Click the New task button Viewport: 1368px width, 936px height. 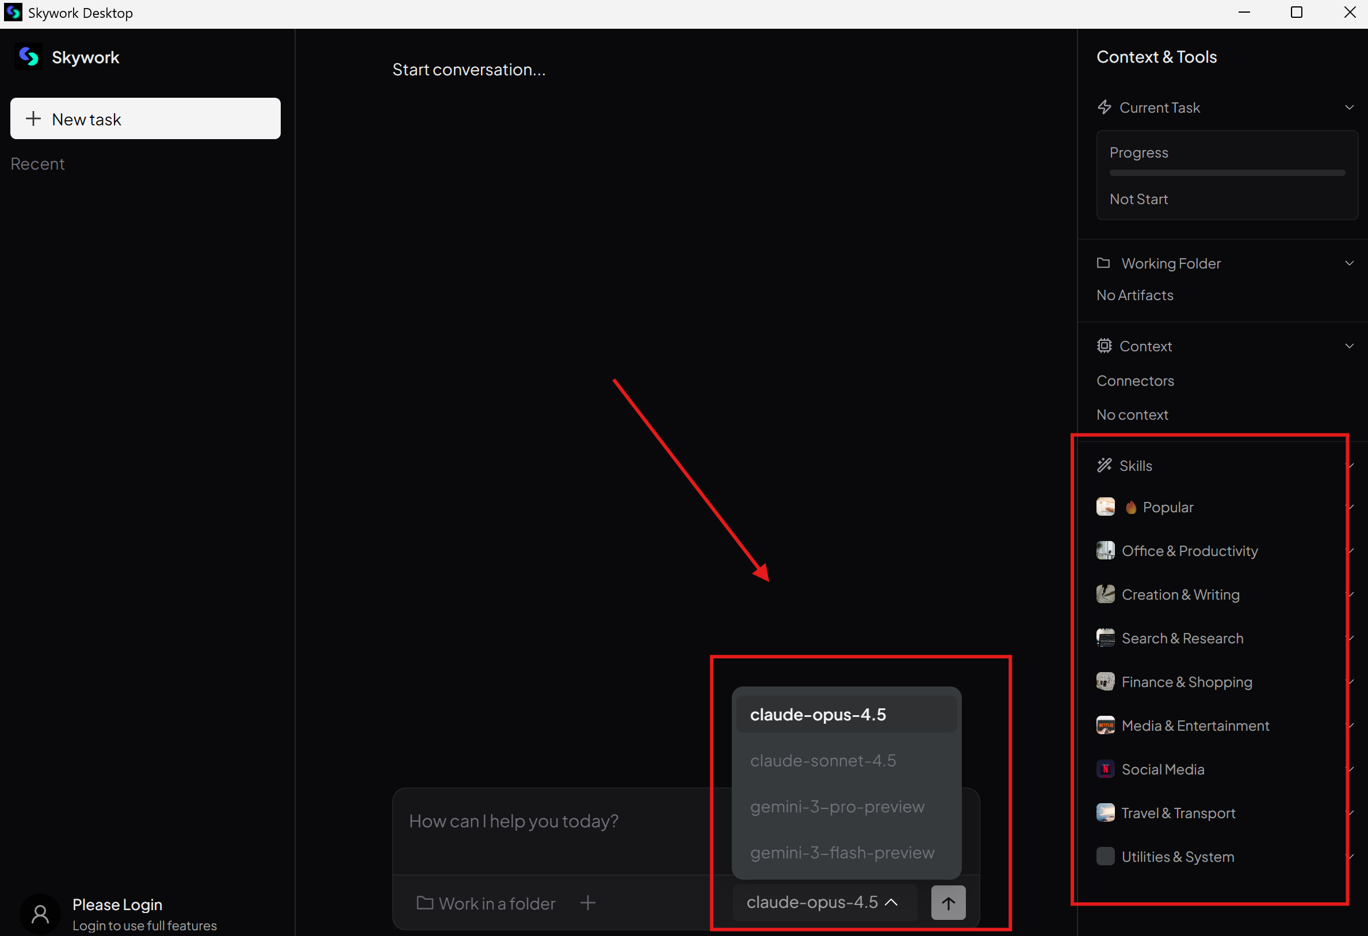click(146, 119)
